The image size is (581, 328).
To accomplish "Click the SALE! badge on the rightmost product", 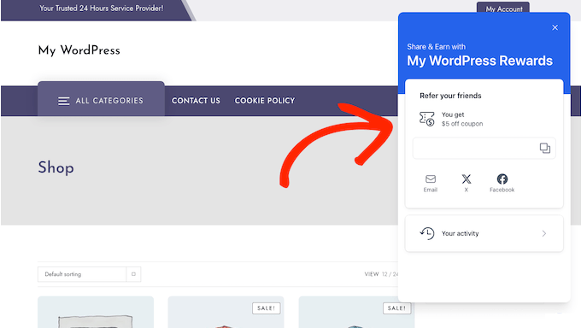I will click(396, 308).
